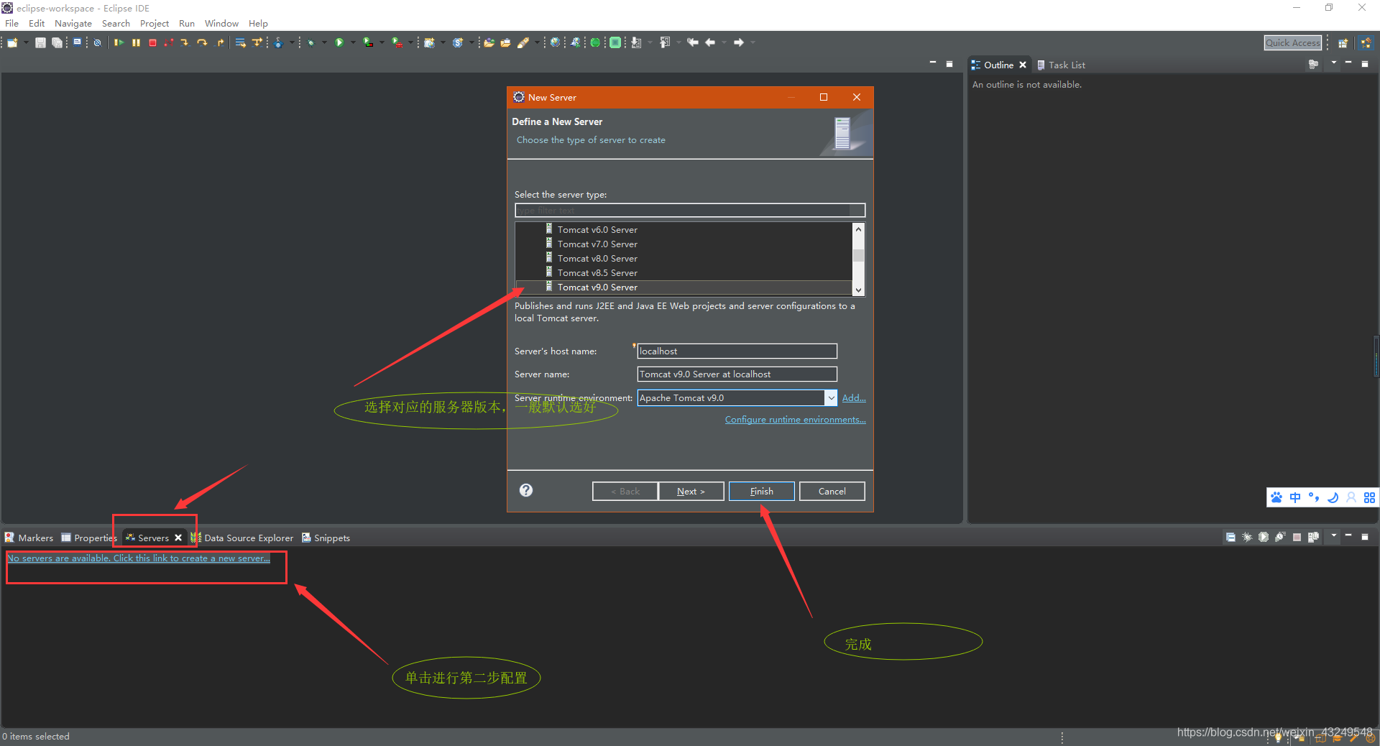This screenshot has height=746, width=1380.
Task: Click the Disconnect debug icon
Action: [169, 42]
